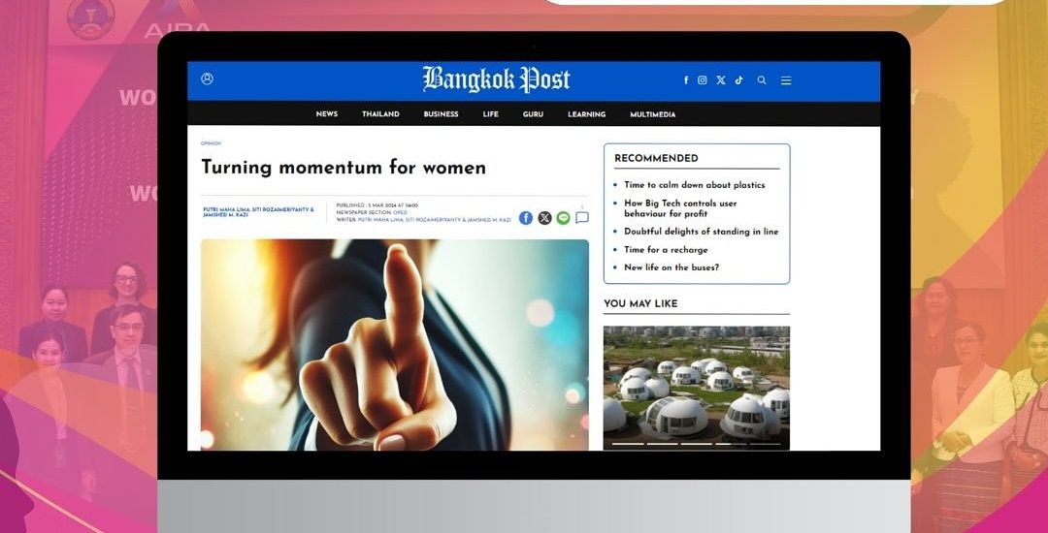Click writer names in the WRITER line
Image resolution: width=1048 pixels, height=533 pixels.
pyautogui.click(x=435, y=219)
